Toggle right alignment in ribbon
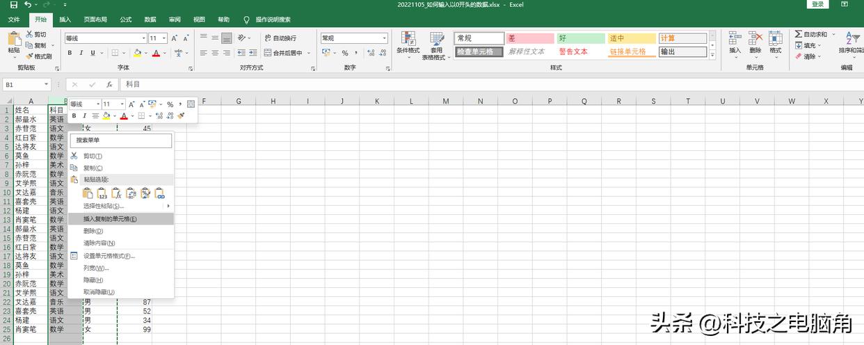Viewport: 864px width, 345px height. 227,53
